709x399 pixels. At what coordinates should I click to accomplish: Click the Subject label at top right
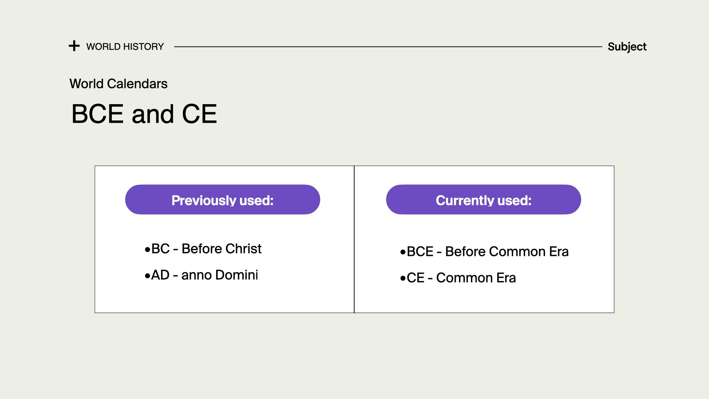click(627, 47)
